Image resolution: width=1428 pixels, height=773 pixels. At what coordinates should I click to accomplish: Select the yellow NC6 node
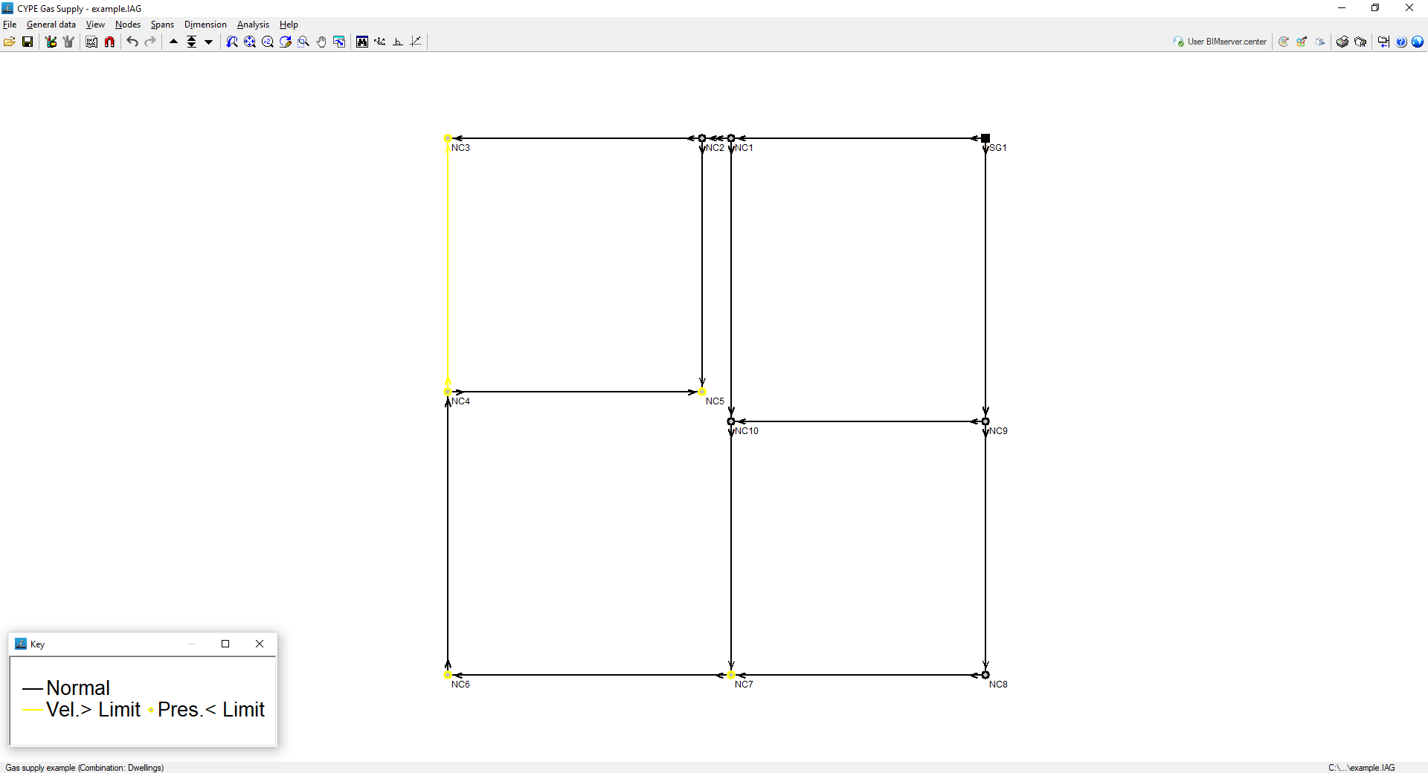pos(448,675)
